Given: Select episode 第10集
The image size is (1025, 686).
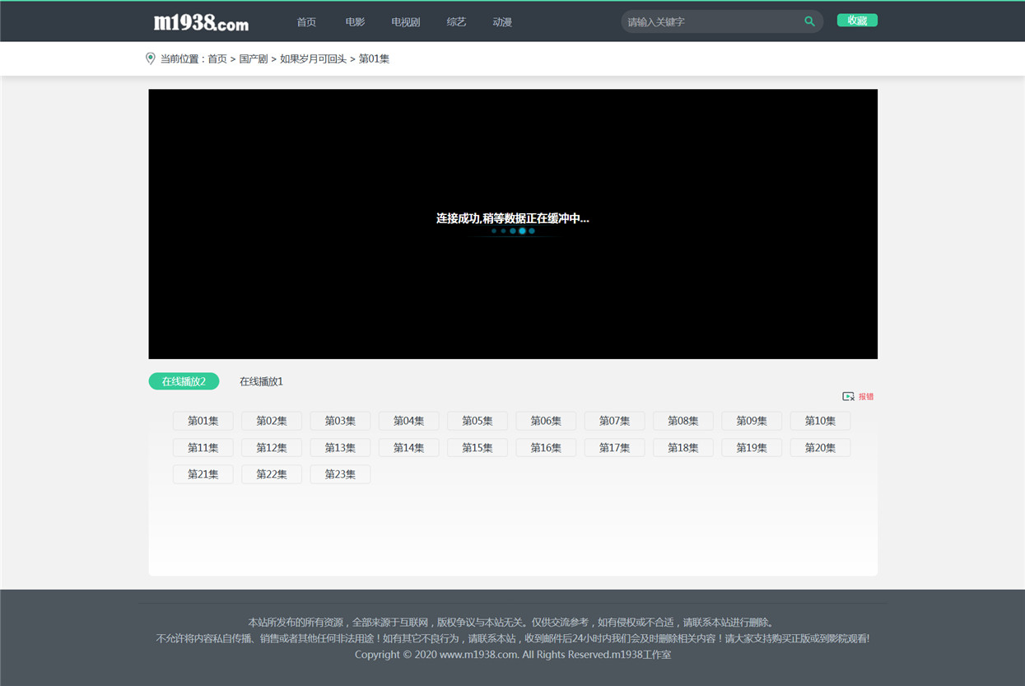Looking at the screenshot, I should coord(820,421).
